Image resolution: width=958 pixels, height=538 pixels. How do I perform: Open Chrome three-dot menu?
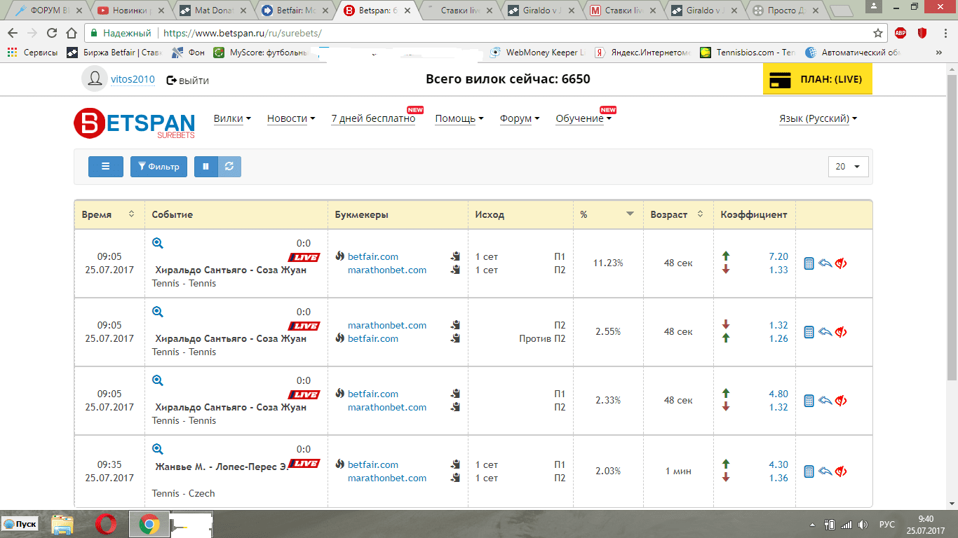coord(945,33)
